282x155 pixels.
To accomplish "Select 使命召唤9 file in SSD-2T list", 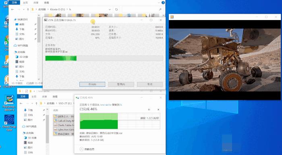I will [x=64, y=134].
